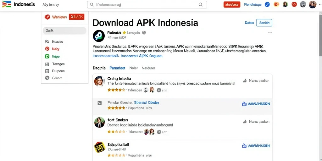Open user profile avatar at top right
Screen dimensions: 322x161
click(x=313, y=4)
